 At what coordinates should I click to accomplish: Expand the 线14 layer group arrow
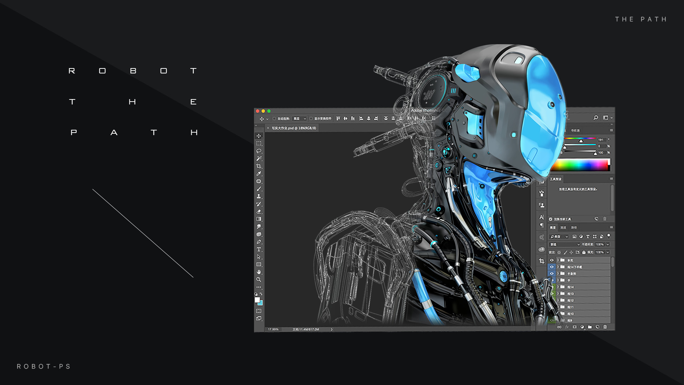click(x=558, y=287)
